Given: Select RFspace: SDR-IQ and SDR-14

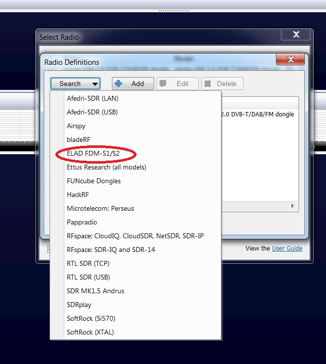Looking at the screenshot, I should coord(136,250).
